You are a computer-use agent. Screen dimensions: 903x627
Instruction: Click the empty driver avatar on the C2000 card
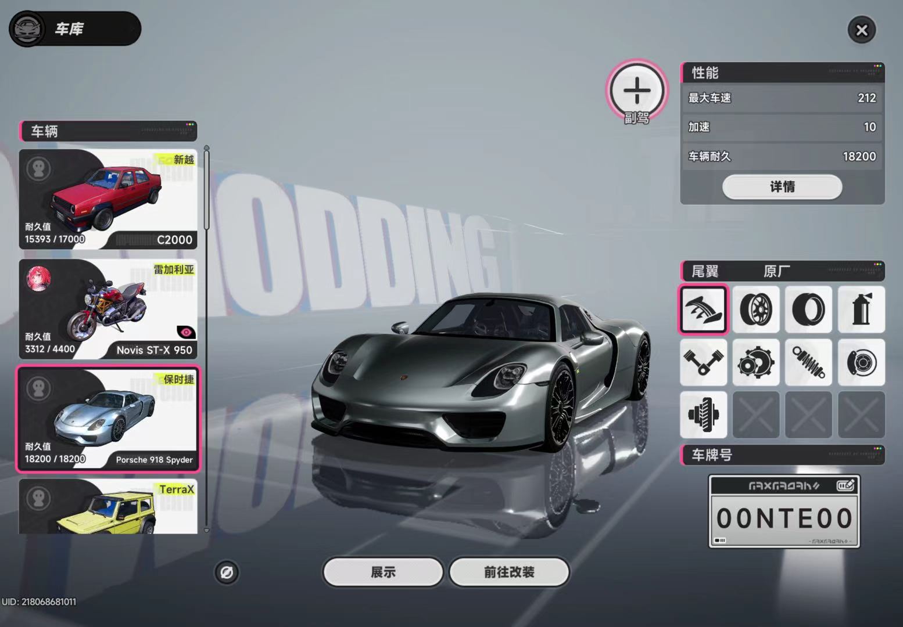(x=38, y=169)
